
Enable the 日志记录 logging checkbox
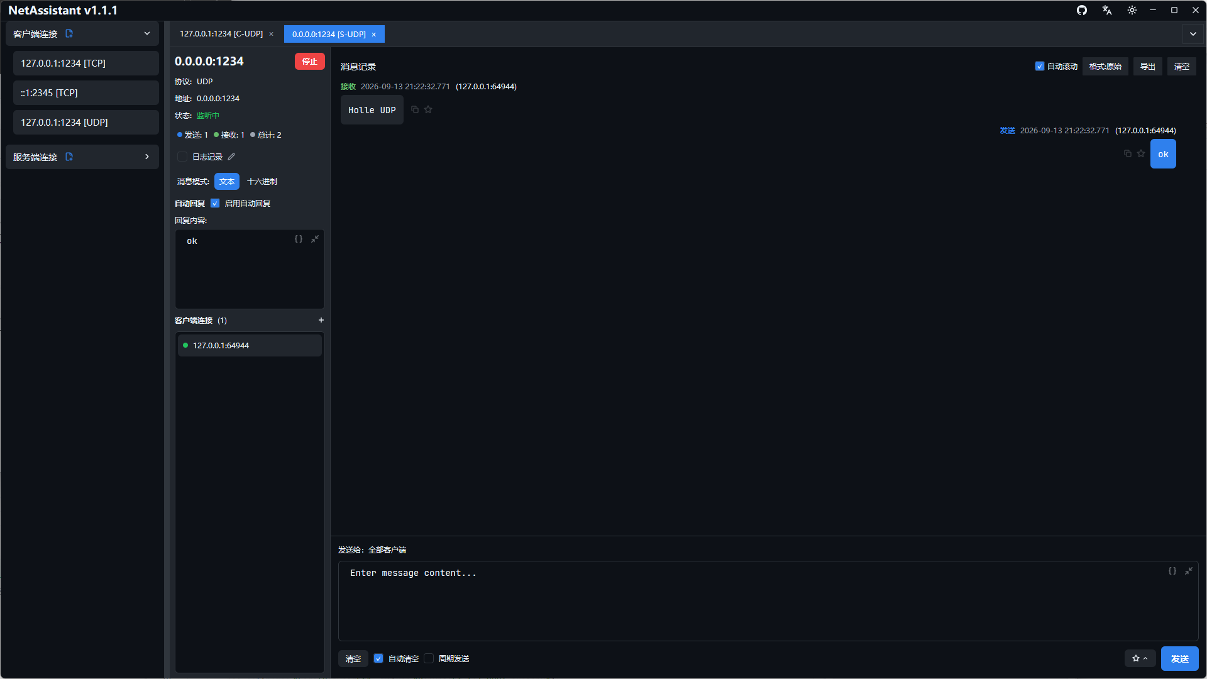182,157
